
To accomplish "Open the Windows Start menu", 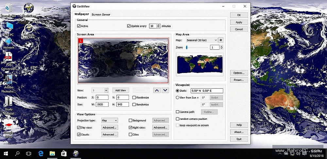I will (x=6, y=154).
